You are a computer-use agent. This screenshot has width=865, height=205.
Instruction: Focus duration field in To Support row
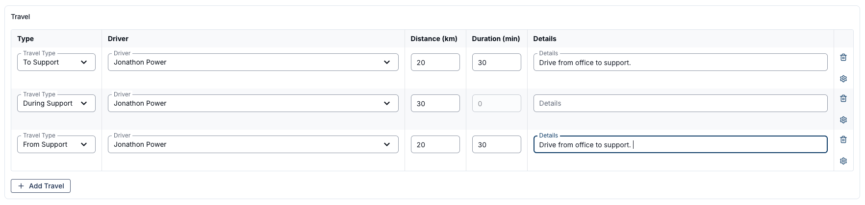tap(496, 62)
